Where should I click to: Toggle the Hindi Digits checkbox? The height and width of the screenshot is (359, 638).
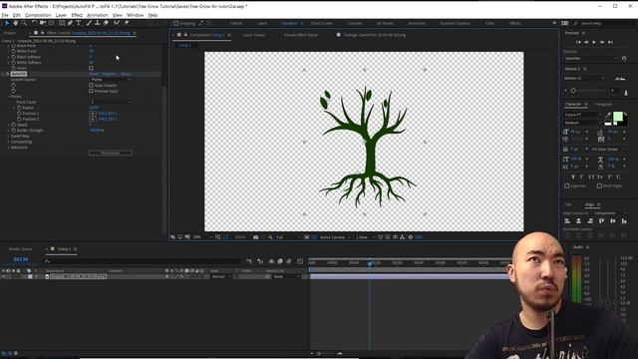point(599,186)
